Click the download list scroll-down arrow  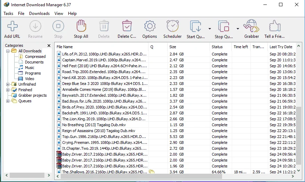click(x=299, y=171)
